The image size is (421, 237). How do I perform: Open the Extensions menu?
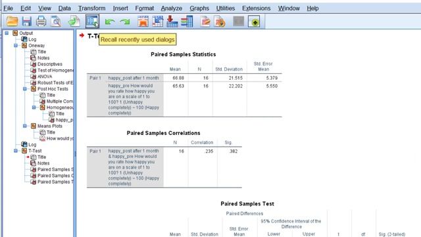[257, 9]
